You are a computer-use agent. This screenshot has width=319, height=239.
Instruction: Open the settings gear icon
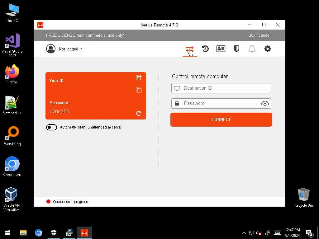click(x=268, y=49)
